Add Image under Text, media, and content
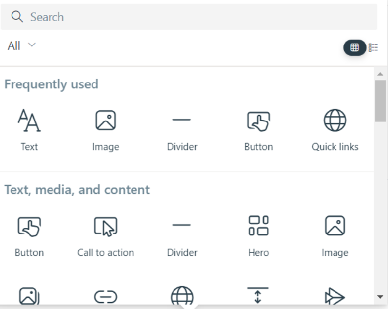The height and width of the screenshot is (309, 388). [335, 236]
